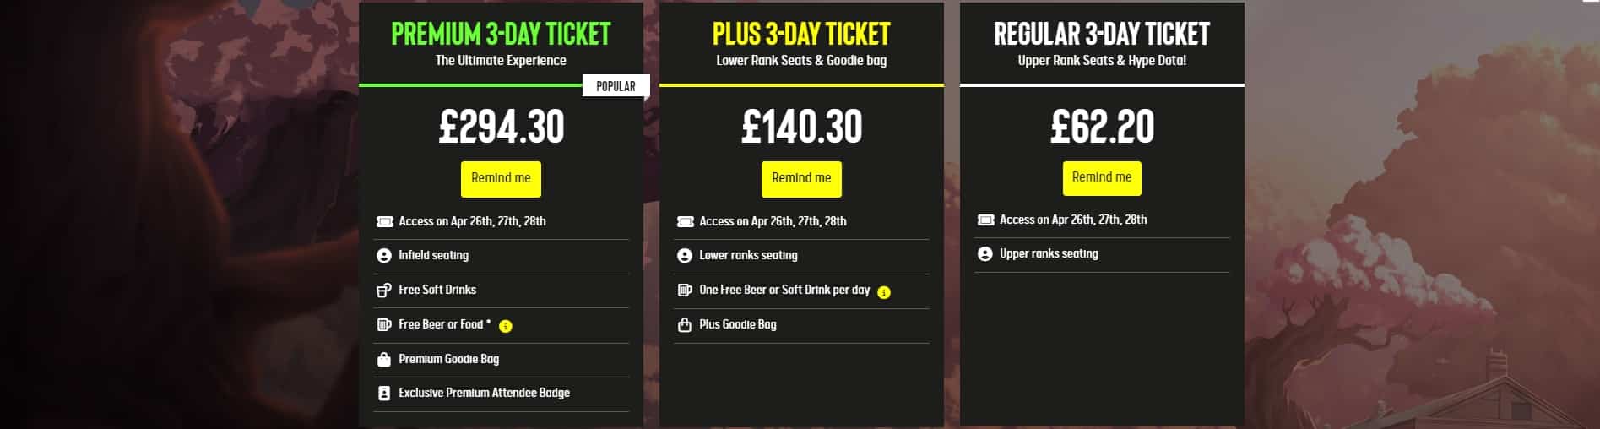Select the Premium 3-Day Ticket heading
Viewport: 1600px width, 429px height.
click(x=501, y=34)
